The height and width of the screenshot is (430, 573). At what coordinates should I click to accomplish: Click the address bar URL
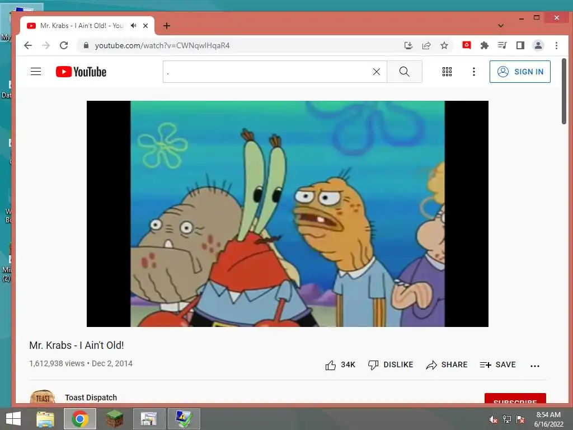coord(162,45)
